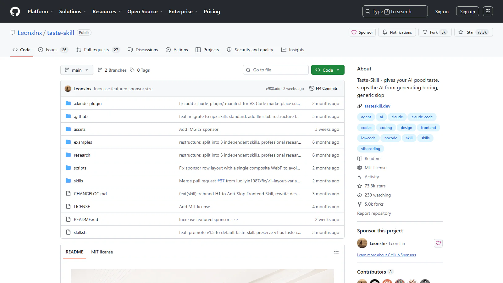
Task: Click the repository icon beside LeonxInx
Action: pos(13,32)
